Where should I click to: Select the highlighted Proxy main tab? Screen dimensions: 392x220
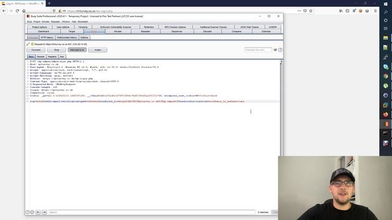[94, 31]
